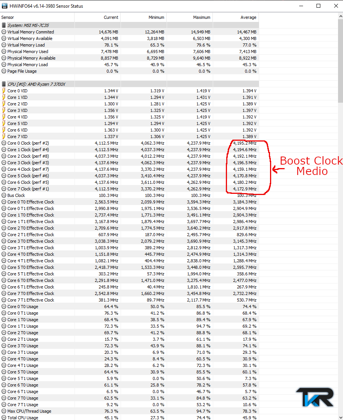Click the 94.7 % maximum of Core 1 T1 Usage
Image resolution: width=343 pixels, height=420 pixels.
[203, 326]
